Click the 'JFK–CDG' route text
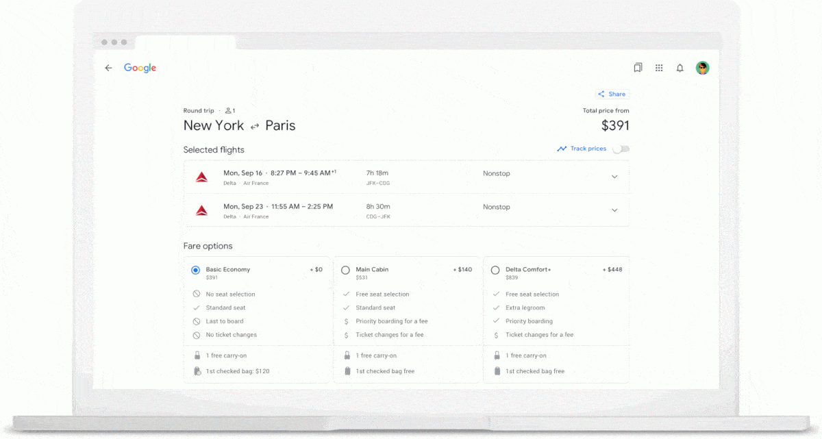 pyautogui.click(x=377, y=184)
